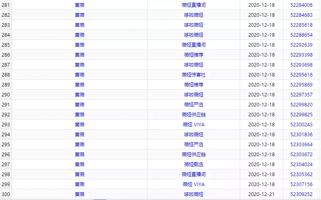Viewport: 321px width, 200px height.
Task: Open applicant 黄薇 link in row 292
Action: [80, 115]
